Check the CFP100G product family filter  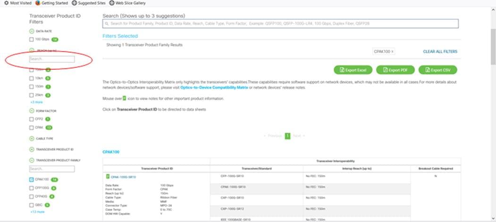click(31, 188)
